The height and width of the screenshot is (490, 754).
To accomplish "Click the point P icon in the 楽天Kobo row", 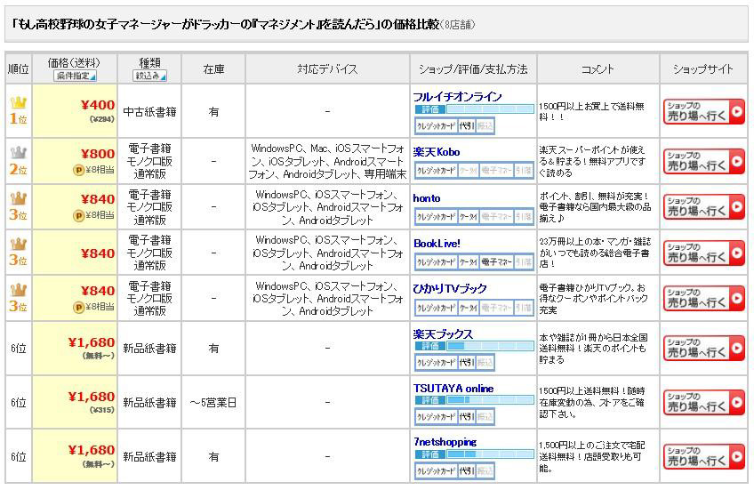I will 78,170.
